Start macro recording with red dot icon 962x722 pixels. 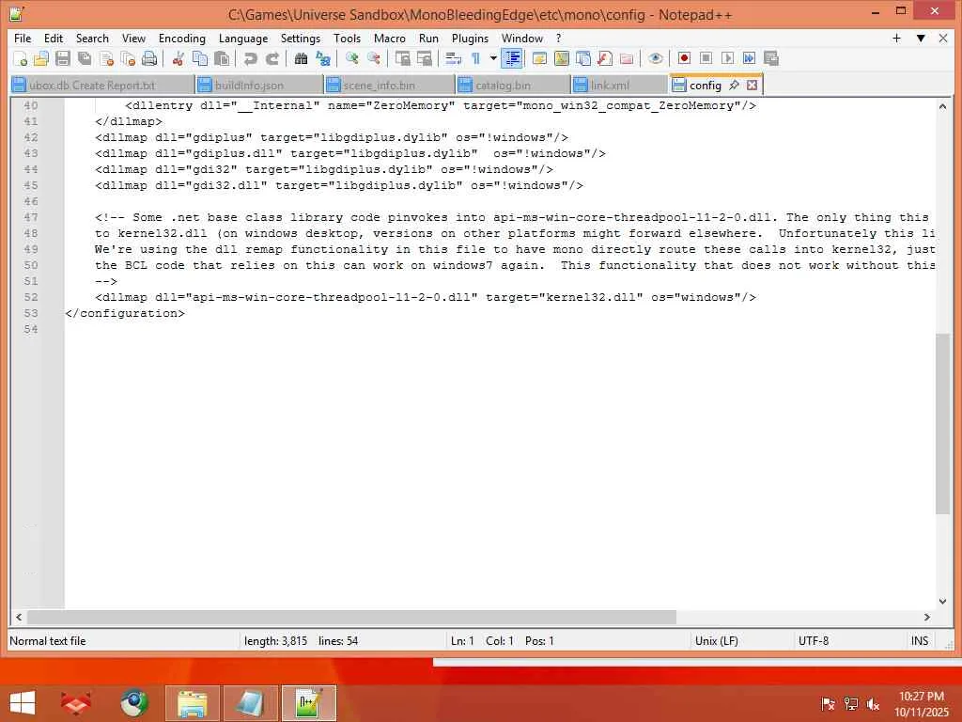(x=684, y=58)
